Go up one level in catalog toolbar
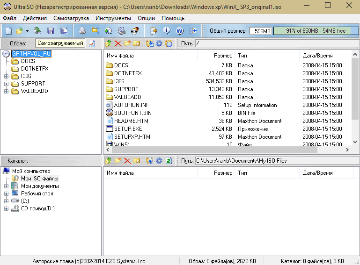 [x=109, y=161]
